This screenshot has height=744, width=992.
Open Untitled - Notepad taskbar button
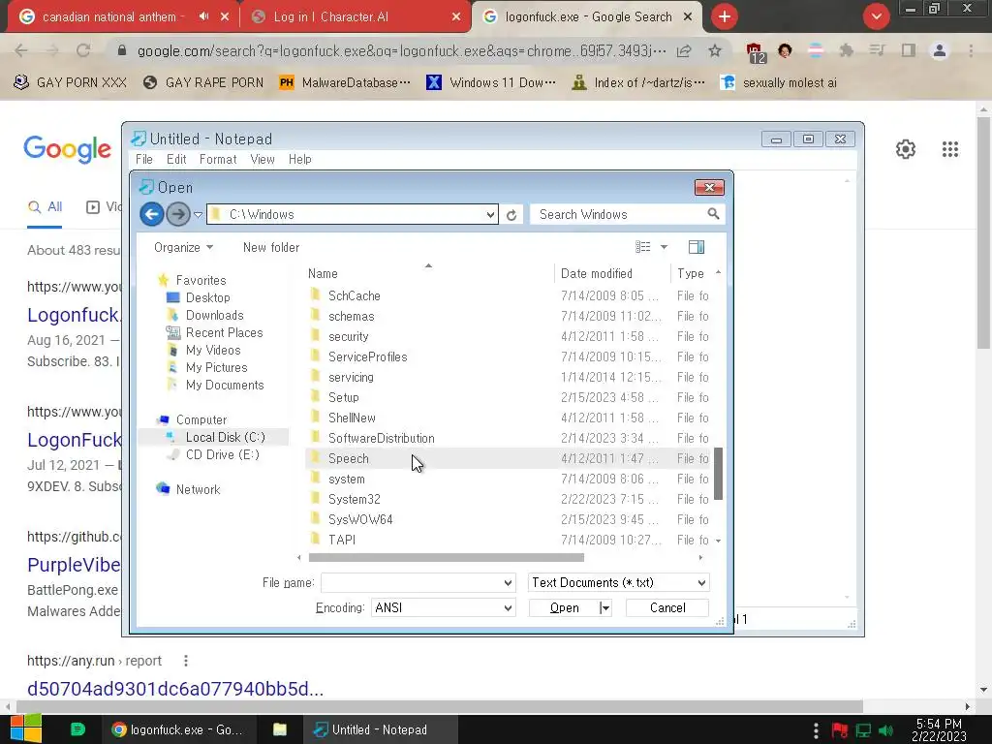click(380, 729)
